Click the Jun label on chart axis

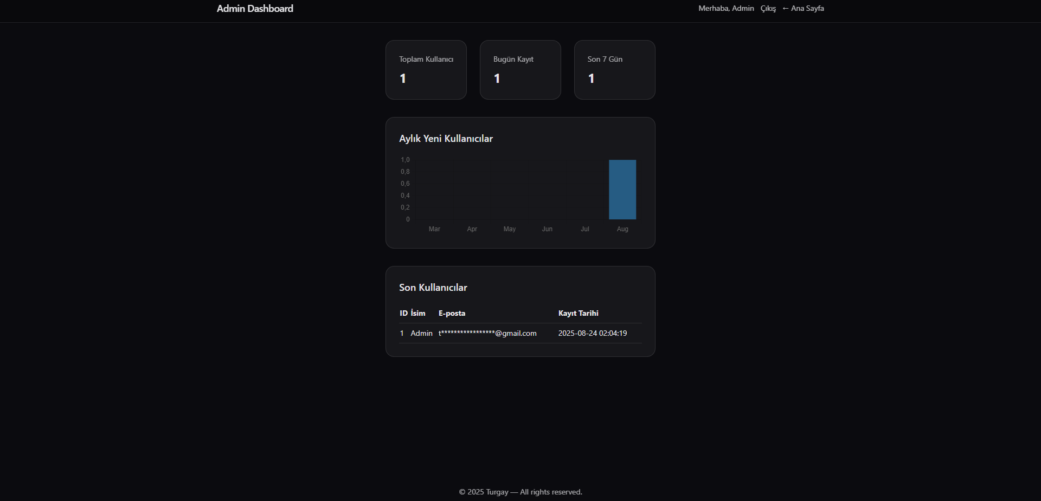(x=547, y=229)
